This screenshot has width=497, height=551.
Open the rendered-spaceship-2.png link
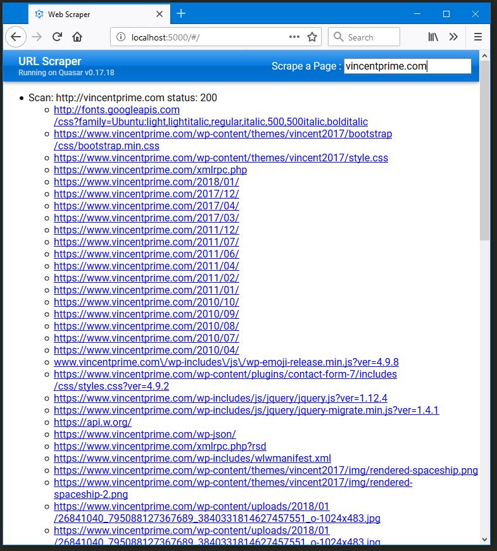click(233, 488)
